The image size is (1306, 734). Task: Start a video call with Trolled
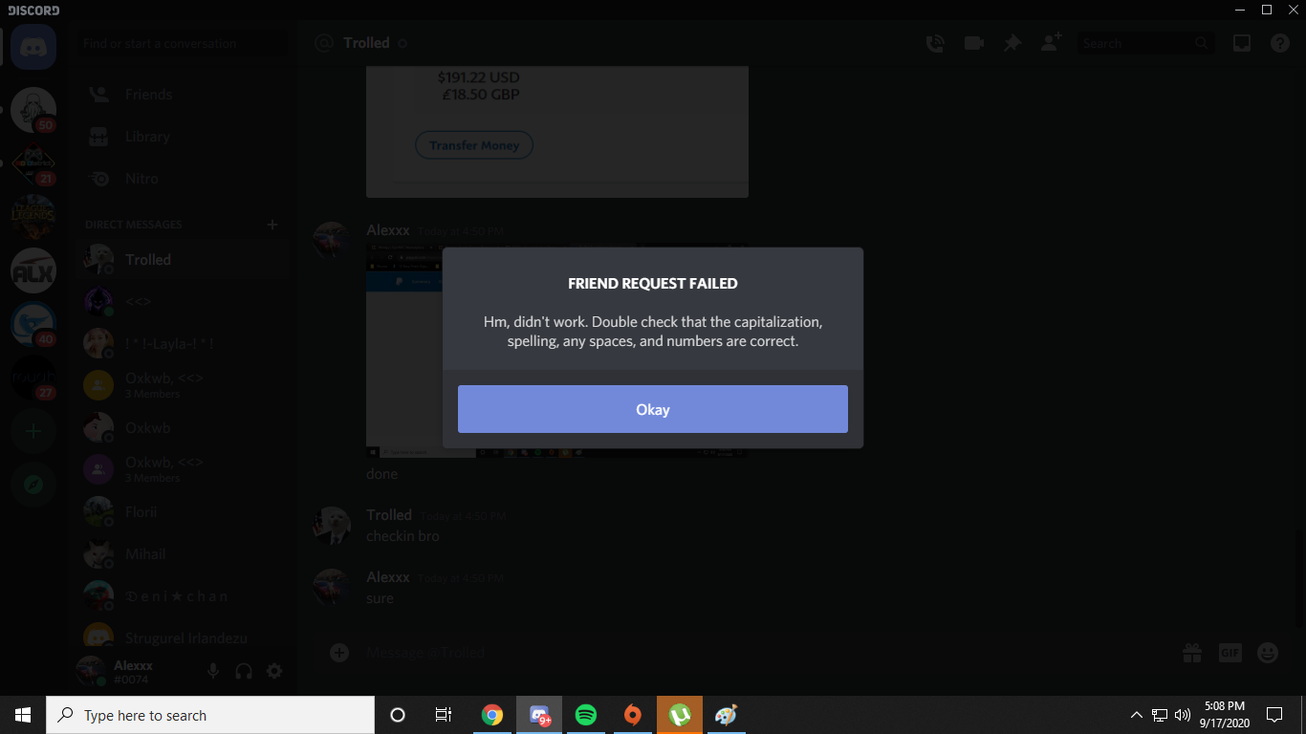pyautogui.click(x=974, y=43)
